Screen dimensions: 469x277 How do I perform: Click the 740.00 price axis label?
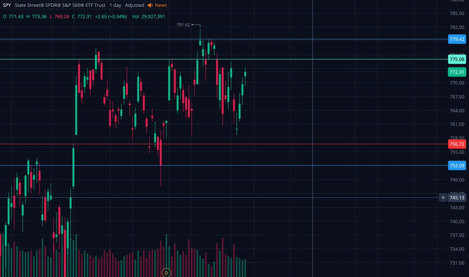457,222
